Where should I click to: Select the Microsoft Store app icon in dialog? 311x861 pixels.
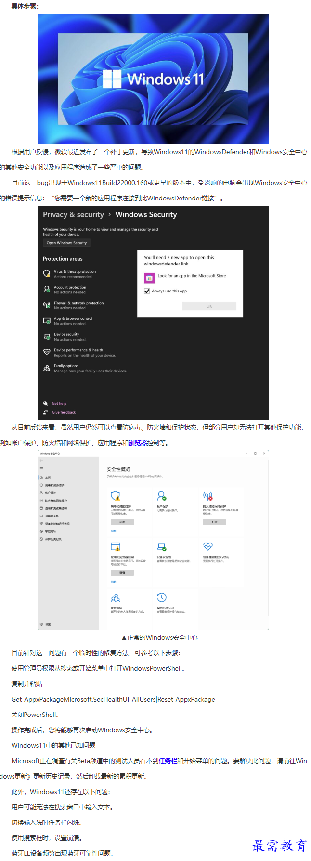[149, 278]
